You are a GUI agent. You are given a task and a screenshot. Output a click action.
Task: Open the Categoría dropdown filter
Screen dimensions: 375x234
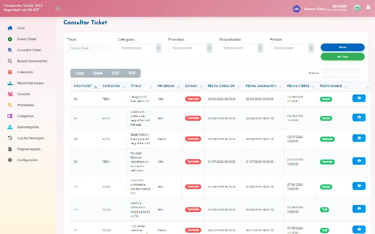139,48
